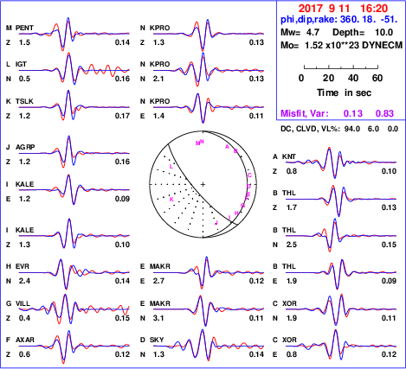Viewport: 406px width, 369px height.
Task: Click the TSLK Z component trace
Action: 74,106
